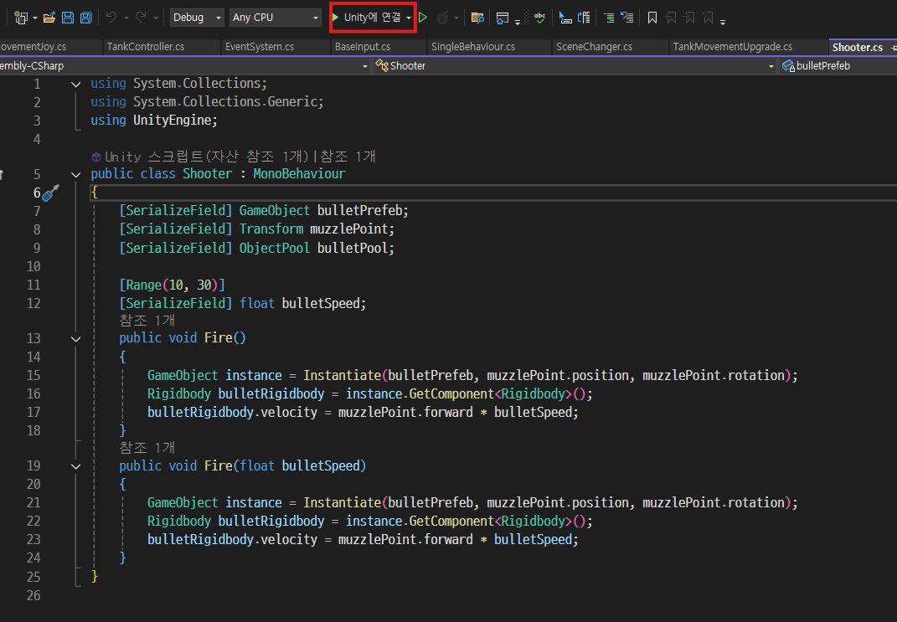Switch to the SceneChanger.cs tab
897x622 pixels.
(594, 47)
